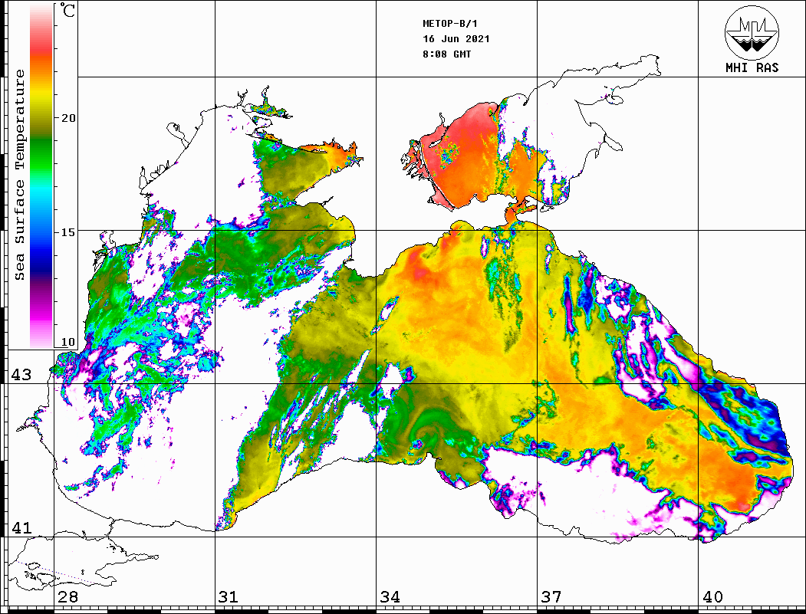
Task: Click the '15' tick on color scale
Action: [x=68, y=232]
